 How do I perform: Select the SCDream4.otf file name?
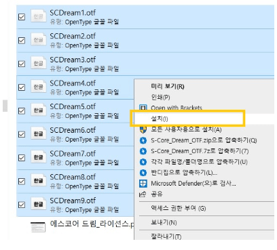73,83
